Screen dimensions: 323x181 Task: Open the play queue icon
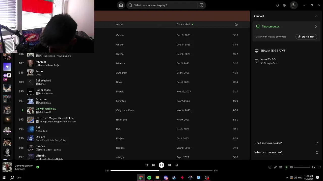[281, 167]
